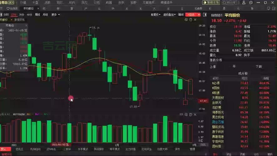Close the volume indicator panel

(x=195, y=115)
